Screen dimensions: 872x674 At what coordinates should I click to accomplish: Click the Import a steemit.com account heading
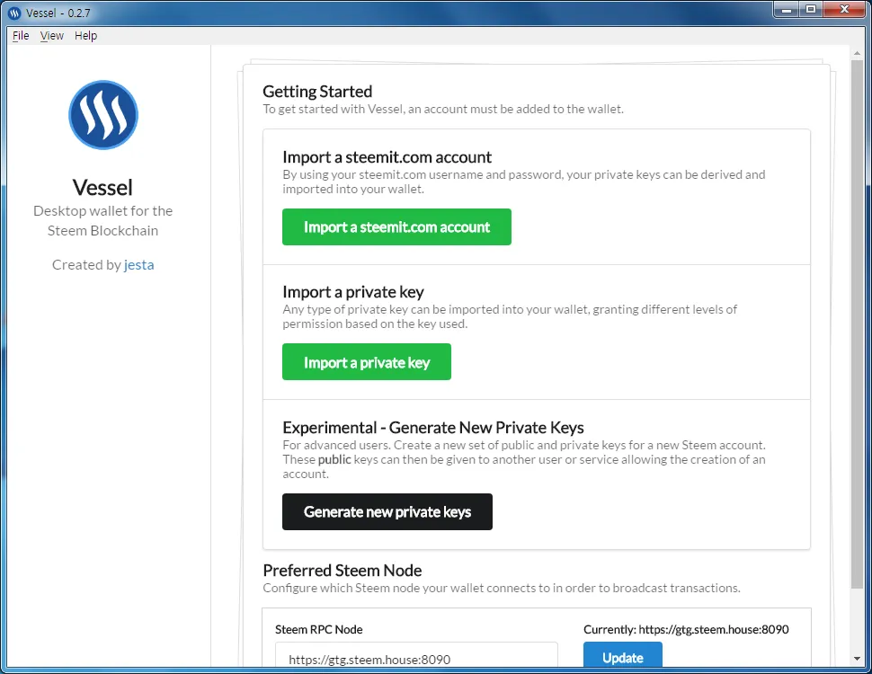click(x=387, y=157)
